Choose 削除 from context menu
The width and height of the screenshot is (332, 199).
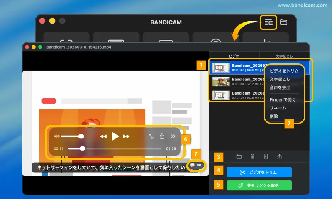coord(273,116)
